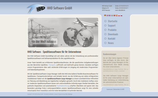Viewport: 158px width, 98px height.
Task: Jump to the fourth slideshow dot
Action: [67, 45]
